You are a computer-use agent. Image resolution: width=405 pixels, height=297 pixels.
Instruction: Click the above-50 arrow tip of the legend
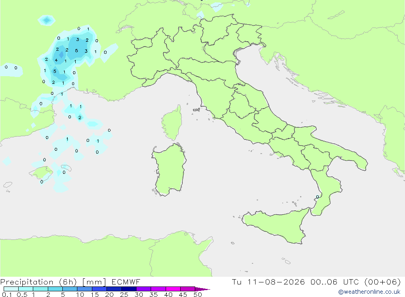coord(202,289)
